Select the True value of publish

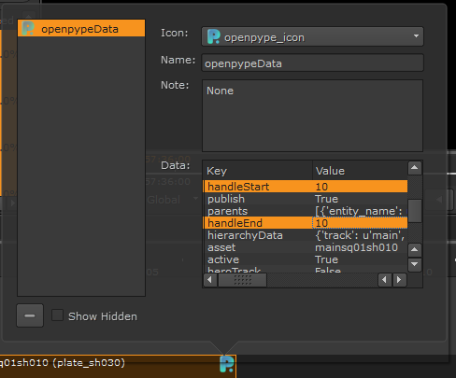coord(360,199)
